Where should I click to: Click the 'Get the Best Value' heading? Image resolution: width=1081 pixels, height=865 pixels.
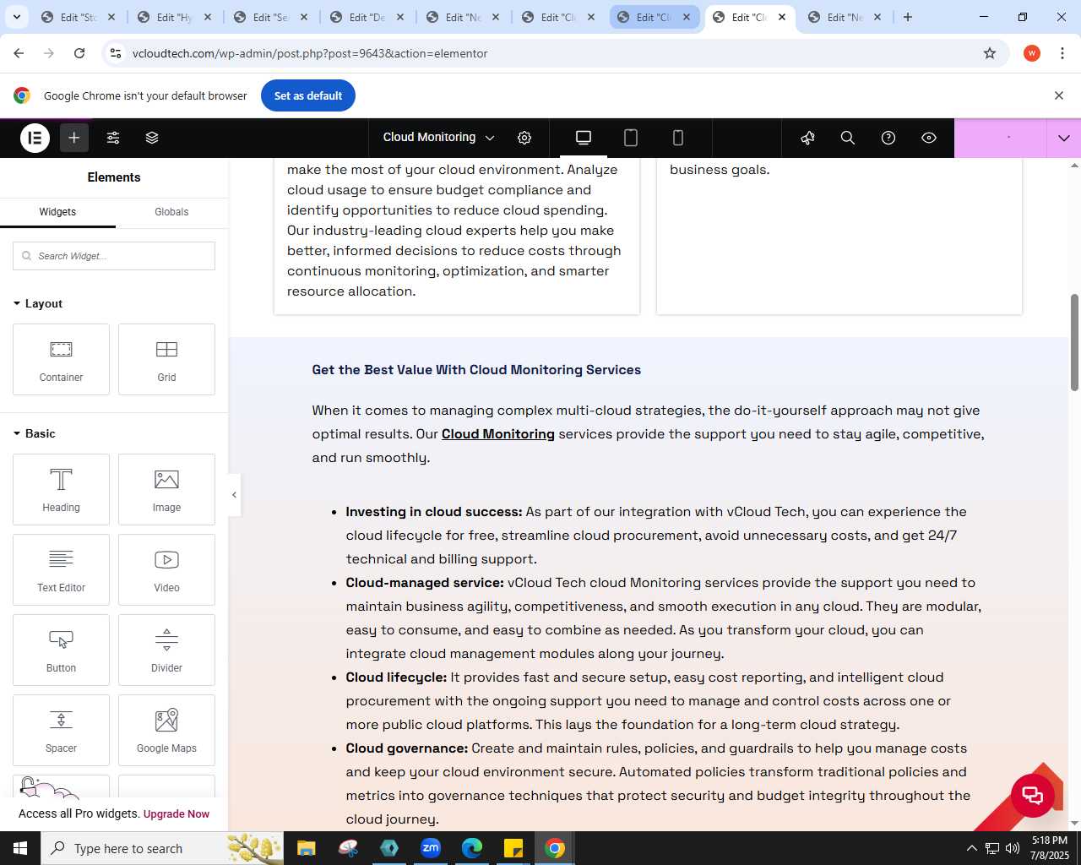(x=476, y=370)
